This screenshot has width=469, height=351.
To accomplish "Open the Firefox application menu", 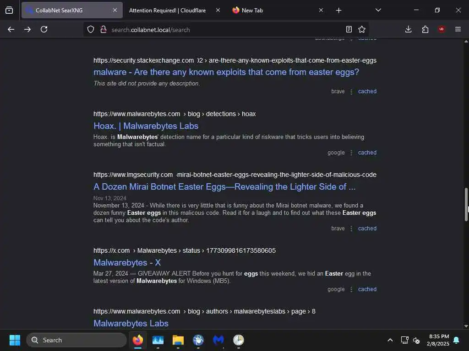I will (458, 29).
